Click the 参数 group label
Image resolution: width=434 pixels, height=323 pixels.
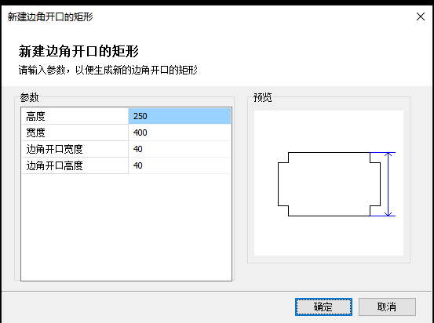(29, 97)
